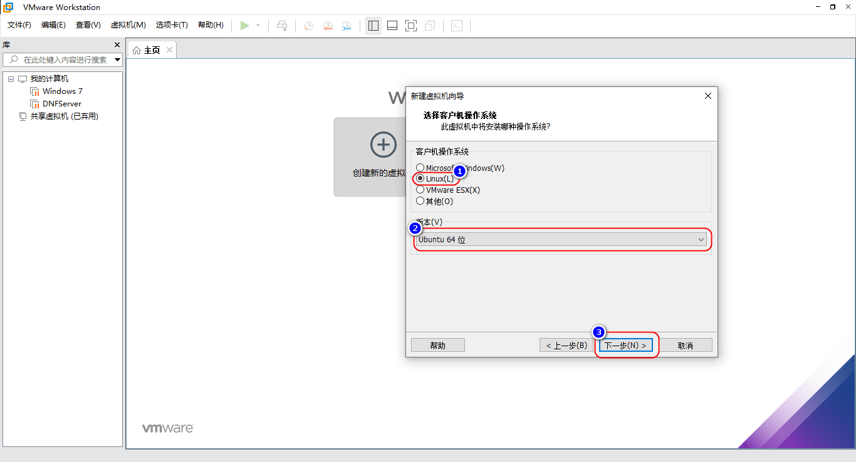The width and height of the screenshot is (856, 462).
Task: Click the home icon on 主页 tab
Action: click(137, 50)
